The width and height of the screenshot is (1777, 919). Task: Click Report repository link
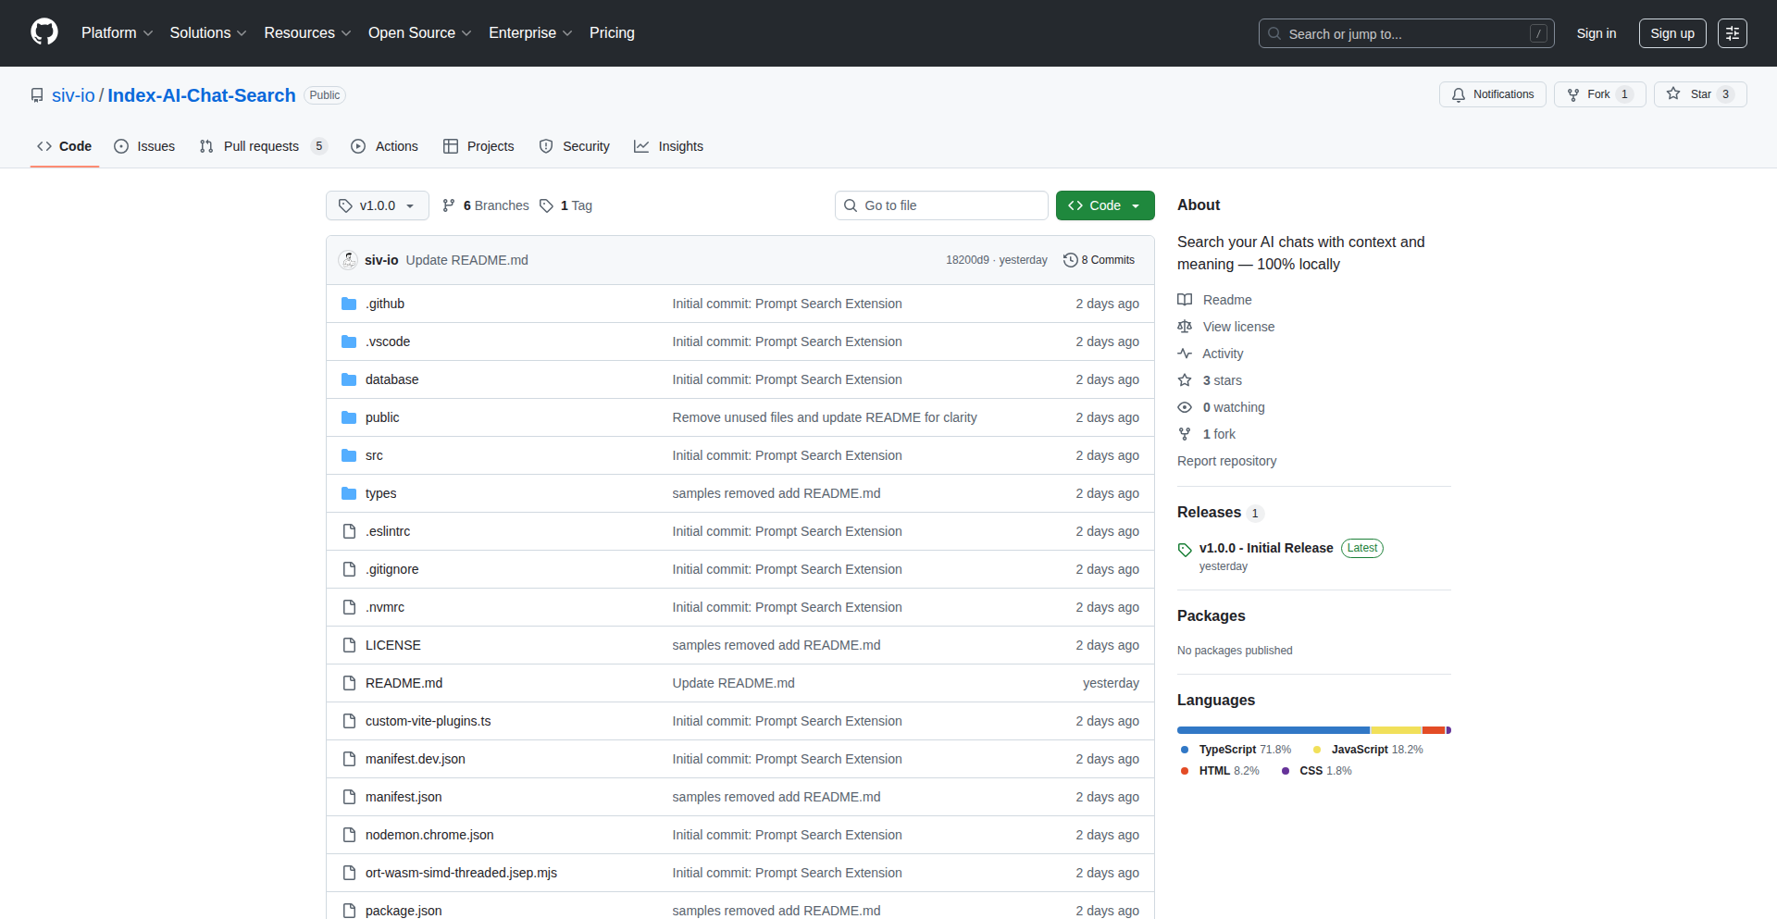(1226, 461)
